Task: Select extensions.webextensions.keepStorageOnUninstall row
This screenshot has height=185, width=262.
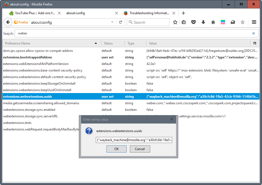Action: click(x=131, y=83)
